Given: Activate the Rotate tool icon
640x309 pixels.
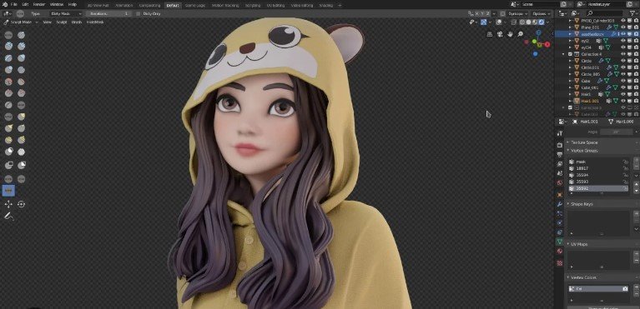Looking at the screenshot, I should pyautogui.click(x=21, y=204).
